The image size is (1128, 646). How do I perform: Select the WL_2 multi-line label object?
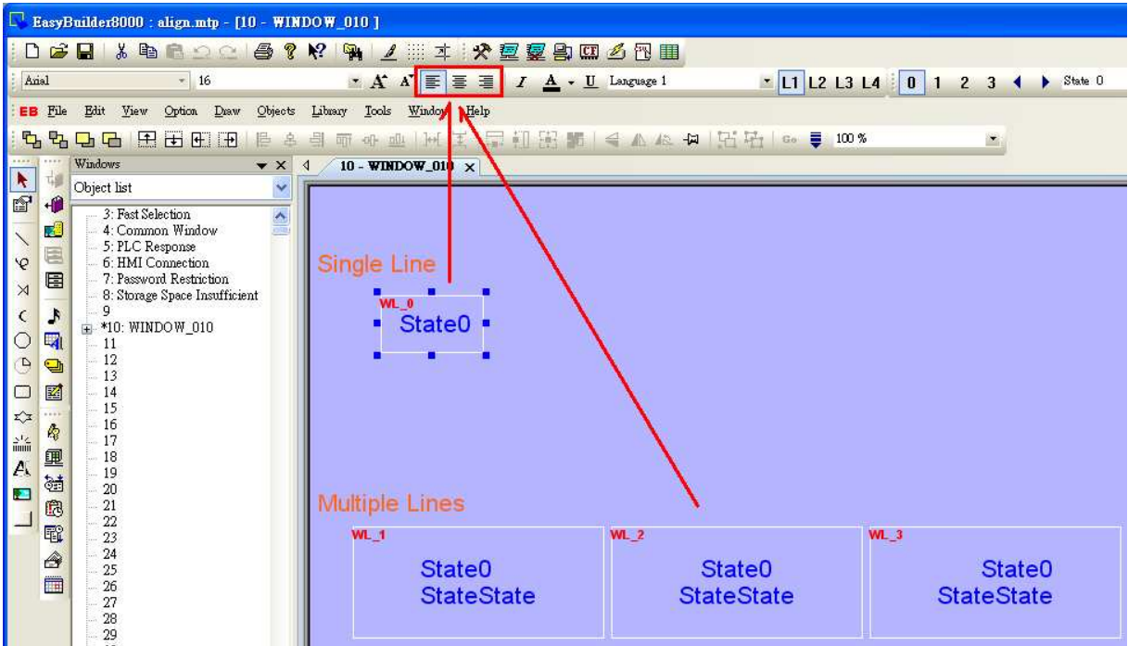pyautogui.click(x=736, y=582)
